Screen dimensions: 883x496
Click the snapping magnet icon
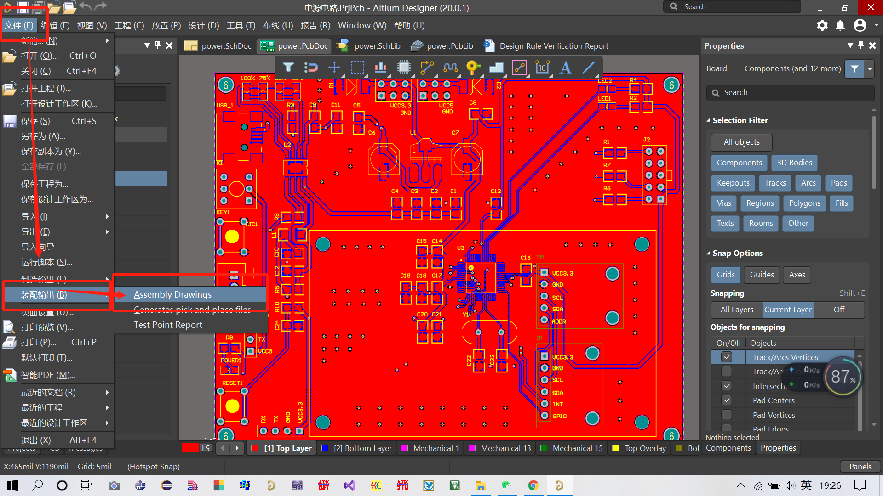(311, 68)
